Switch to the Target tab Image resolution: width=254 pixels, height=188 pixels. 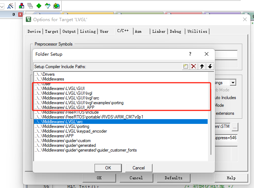(x=51, y=31)
